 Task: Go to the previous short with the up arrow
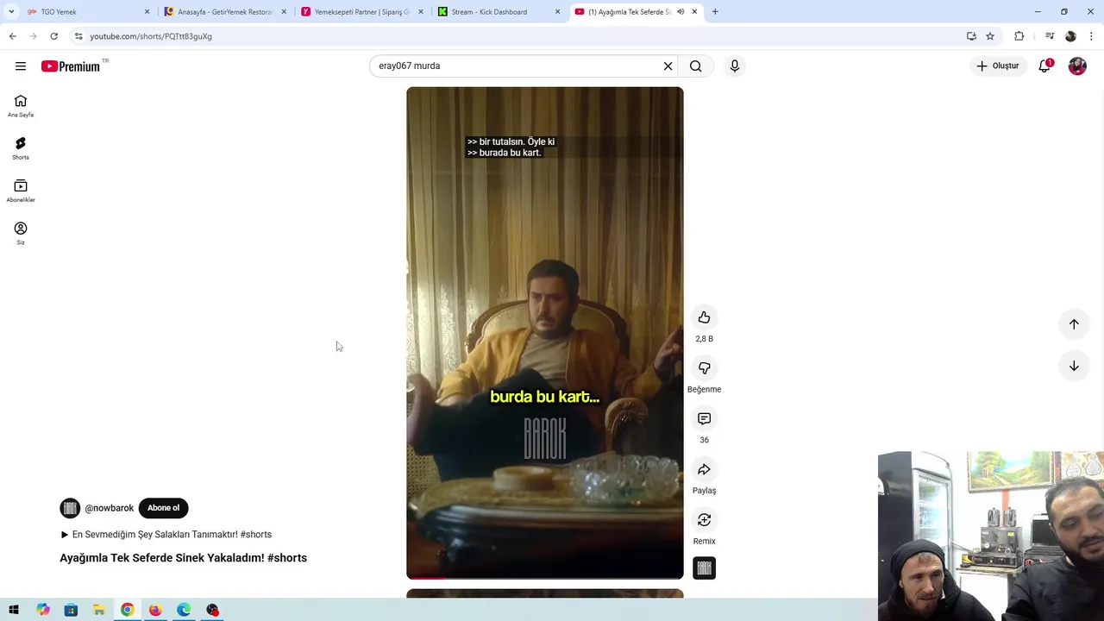pyautogui.click(x=1074, y=324)
